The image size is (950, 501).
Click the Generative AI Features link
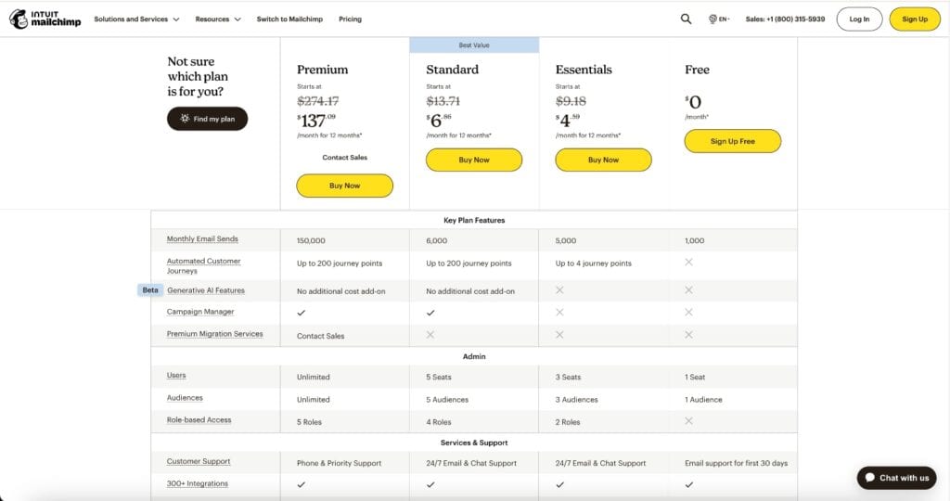(206, 290)
